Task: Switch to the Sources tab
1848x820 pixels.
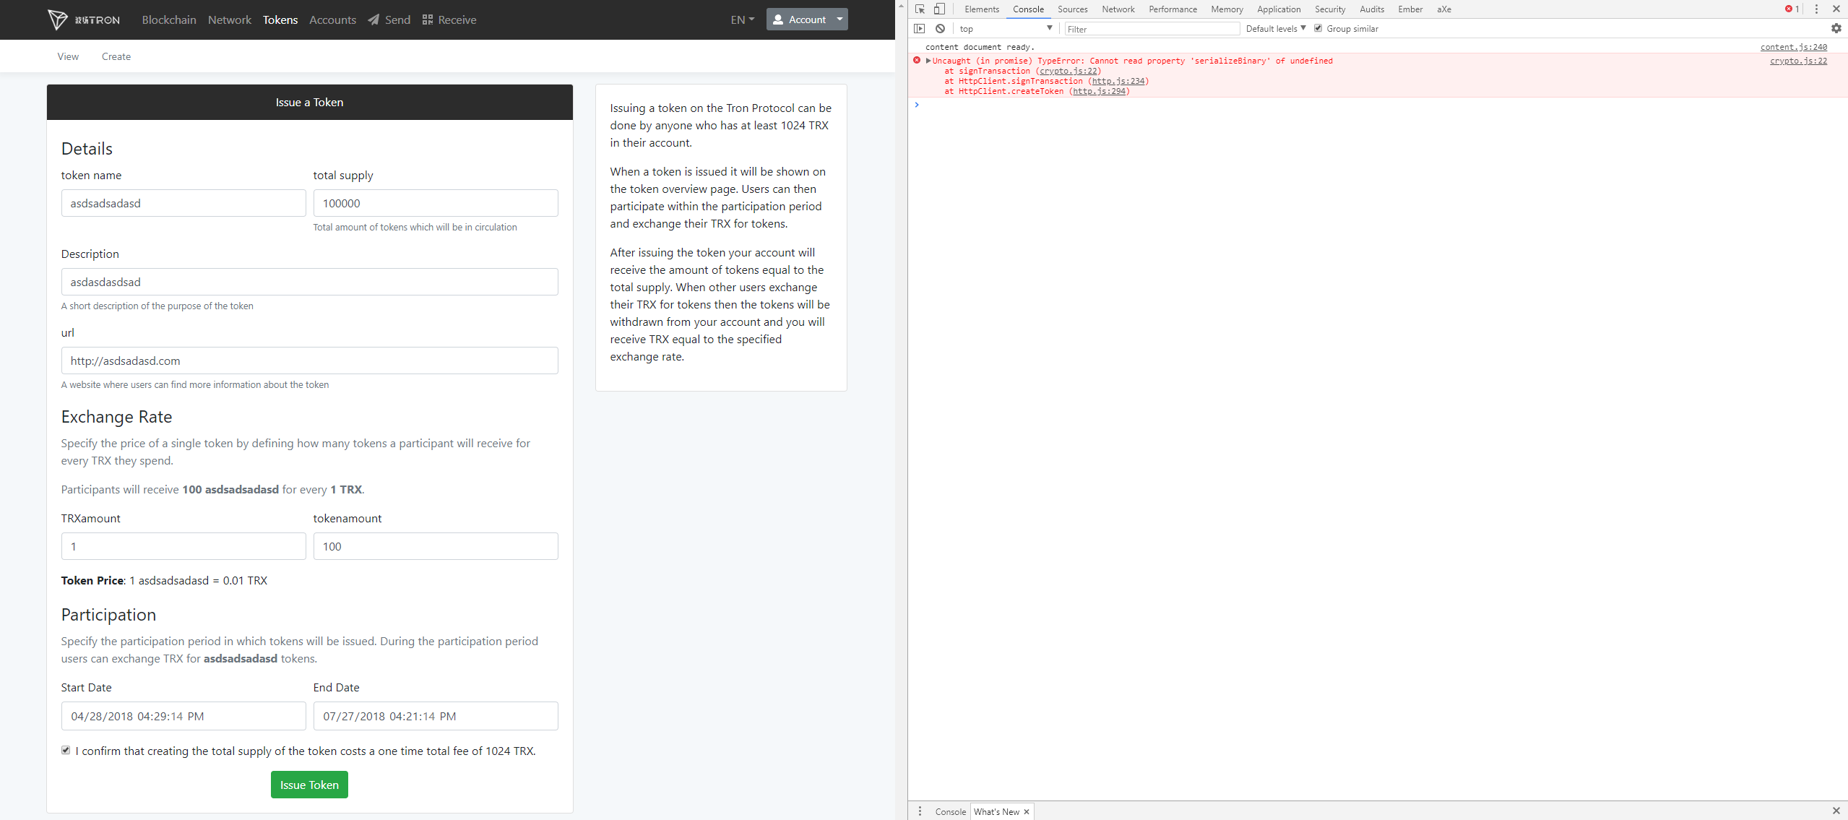Action: pyautogui.click(x=1072, y=9)
